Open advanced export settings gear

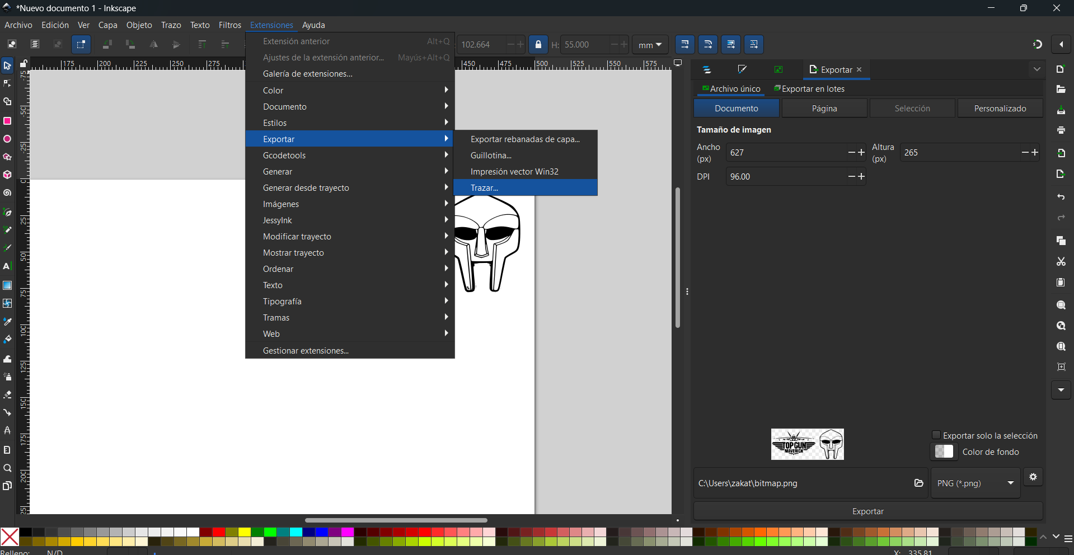click(x=1033, y=477)
